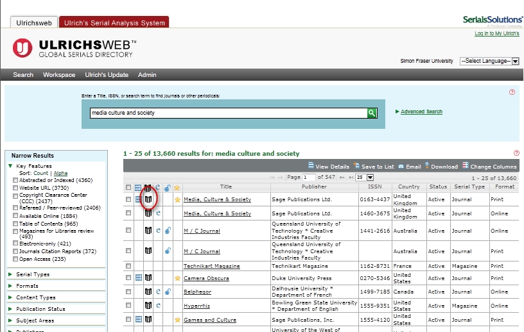Check the Open Access filter
Image resolution: width=524 pixels, height=332 pixels.
tap(15, 259)
